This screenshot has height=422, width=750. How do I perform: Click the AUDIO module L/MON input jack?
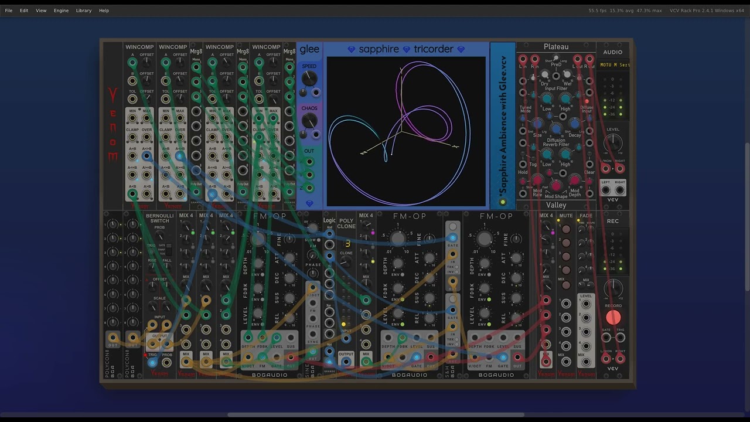point(605,169)
